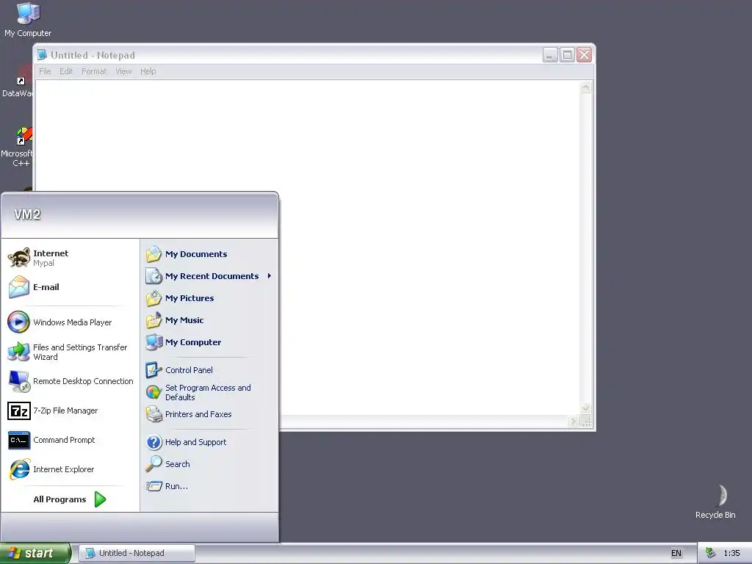Maximize the Notepad window
Screen dimensions: 752x564
[x=567, y=55]
